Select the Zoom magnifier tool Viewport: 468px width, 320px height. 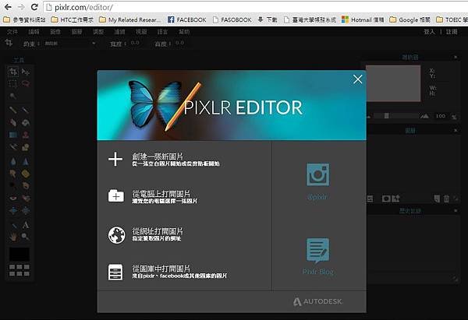click(26, 237)
